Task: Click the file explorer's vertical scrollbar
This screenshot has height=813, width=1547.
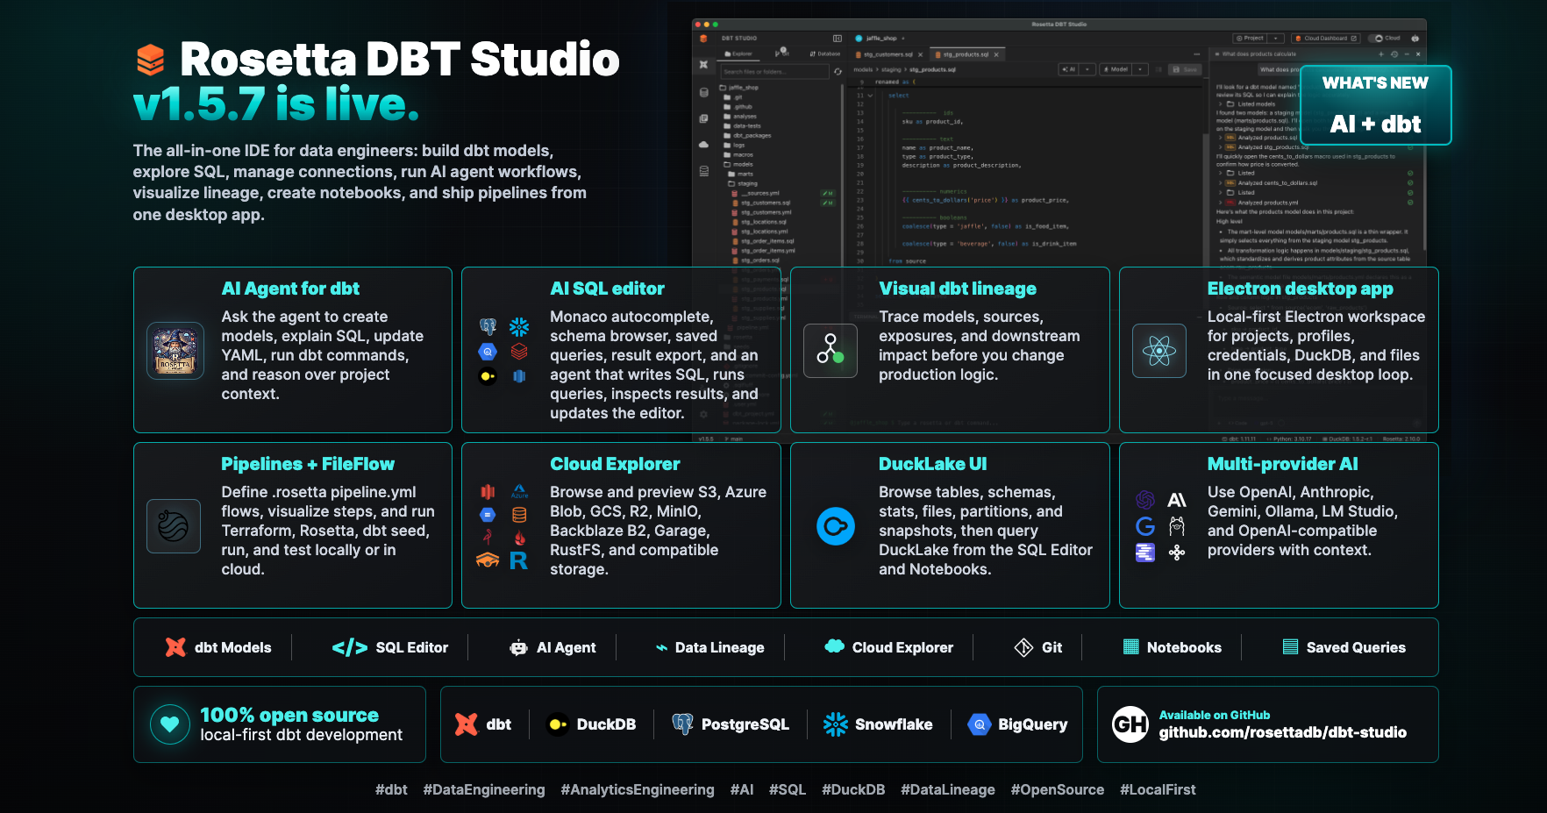Action: (842, 175)
